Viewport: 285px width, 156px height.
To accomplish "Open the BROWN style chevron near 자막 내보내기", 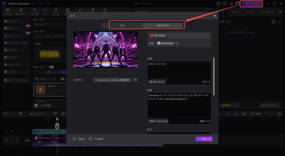I will pyautogui.click(x=237, y=105).
